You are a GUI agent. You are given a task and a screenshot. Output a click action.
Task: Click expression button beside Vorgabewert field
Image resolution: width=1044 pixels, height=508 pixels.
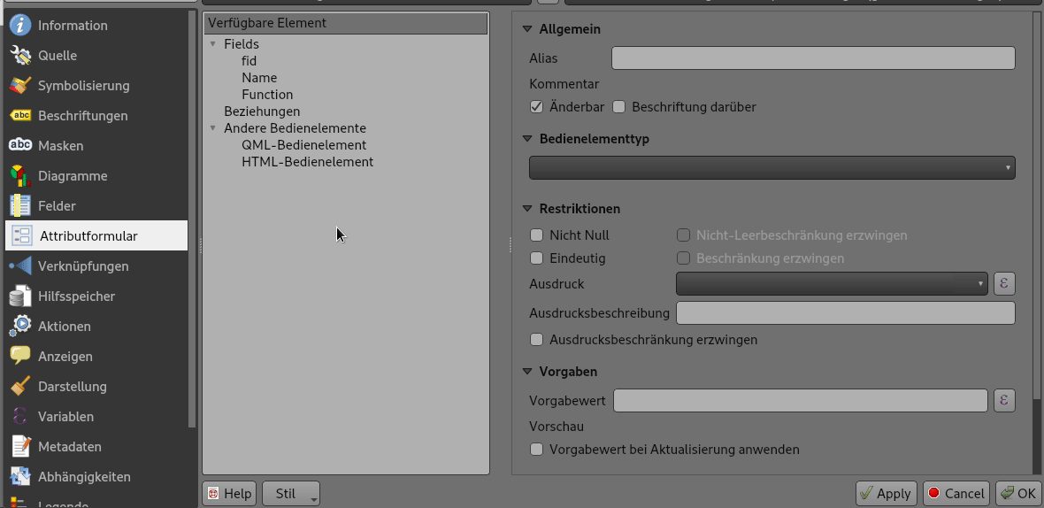click(1003, 401)
